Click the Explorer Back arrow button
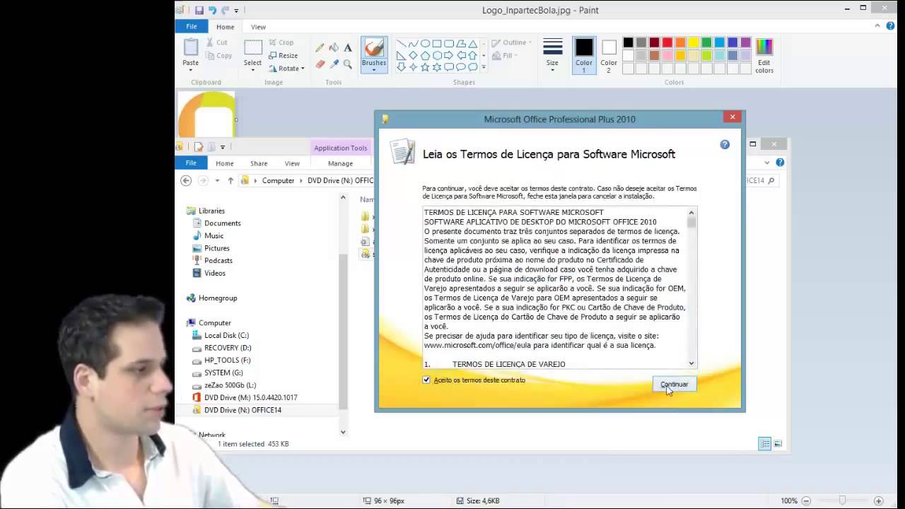Screen dimensions: 905x509 tap(186, 180)
